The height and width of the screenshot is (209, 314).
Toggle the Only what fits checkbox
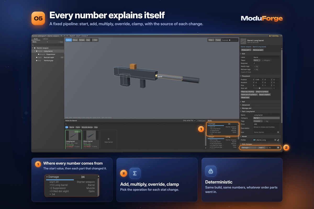pos(195,121)
